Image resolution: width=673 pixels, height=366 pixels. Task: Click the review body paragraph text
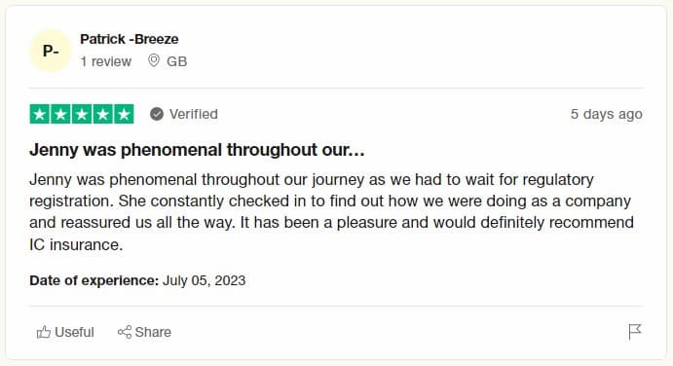click(x=331, y=212)
